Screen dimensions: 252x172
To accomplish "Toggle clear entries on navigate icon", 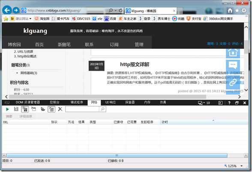I will click(x=51, y=109).
